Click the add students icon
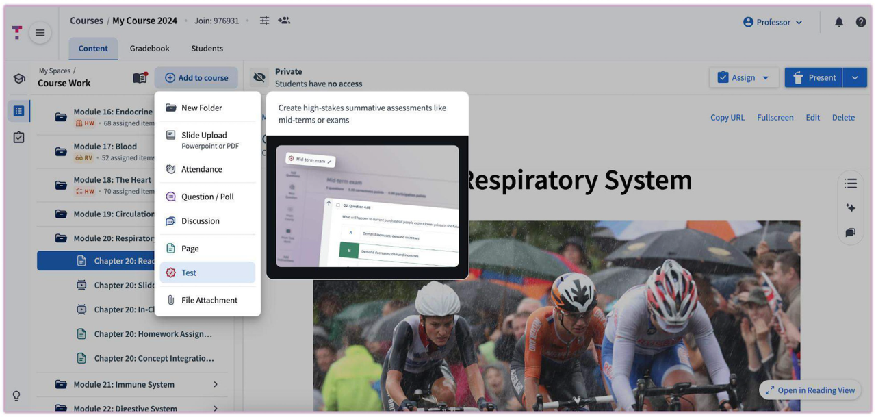876x417 pixels. click(x=284, y=21)
